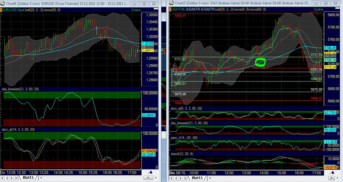Click the first-sheet arrow on the EURUSD chart
This screenshot has height=182, width=343.
(3, 178)
